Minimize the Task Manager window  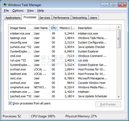[105, 5]
